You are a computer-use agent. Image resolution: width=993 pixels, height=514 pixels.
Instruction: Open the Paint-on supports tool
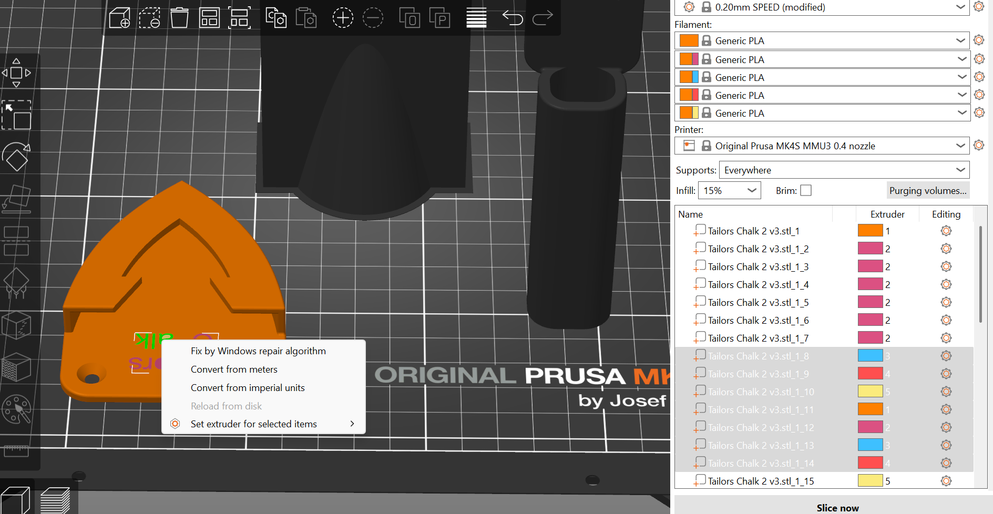[x=17, y=284]
